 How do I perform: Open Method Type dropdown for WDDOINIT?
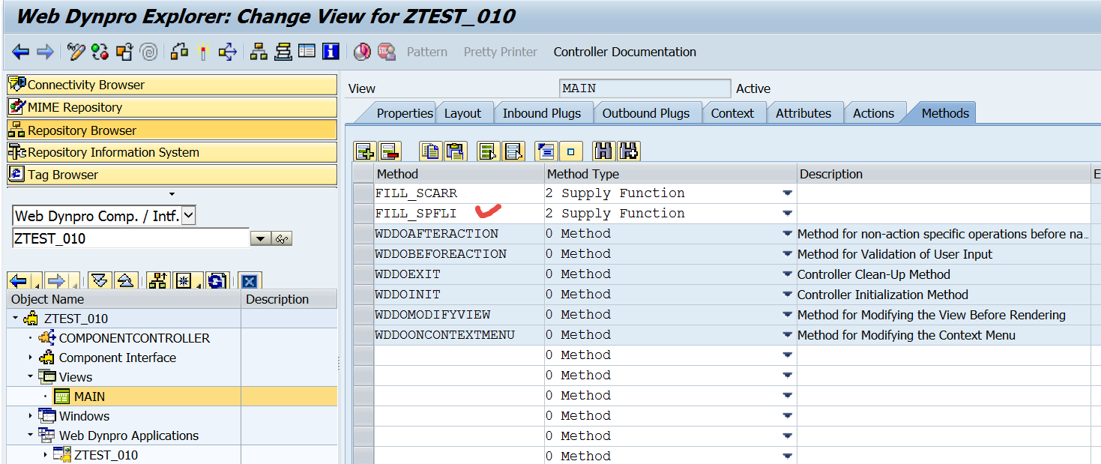coord(787,295)
